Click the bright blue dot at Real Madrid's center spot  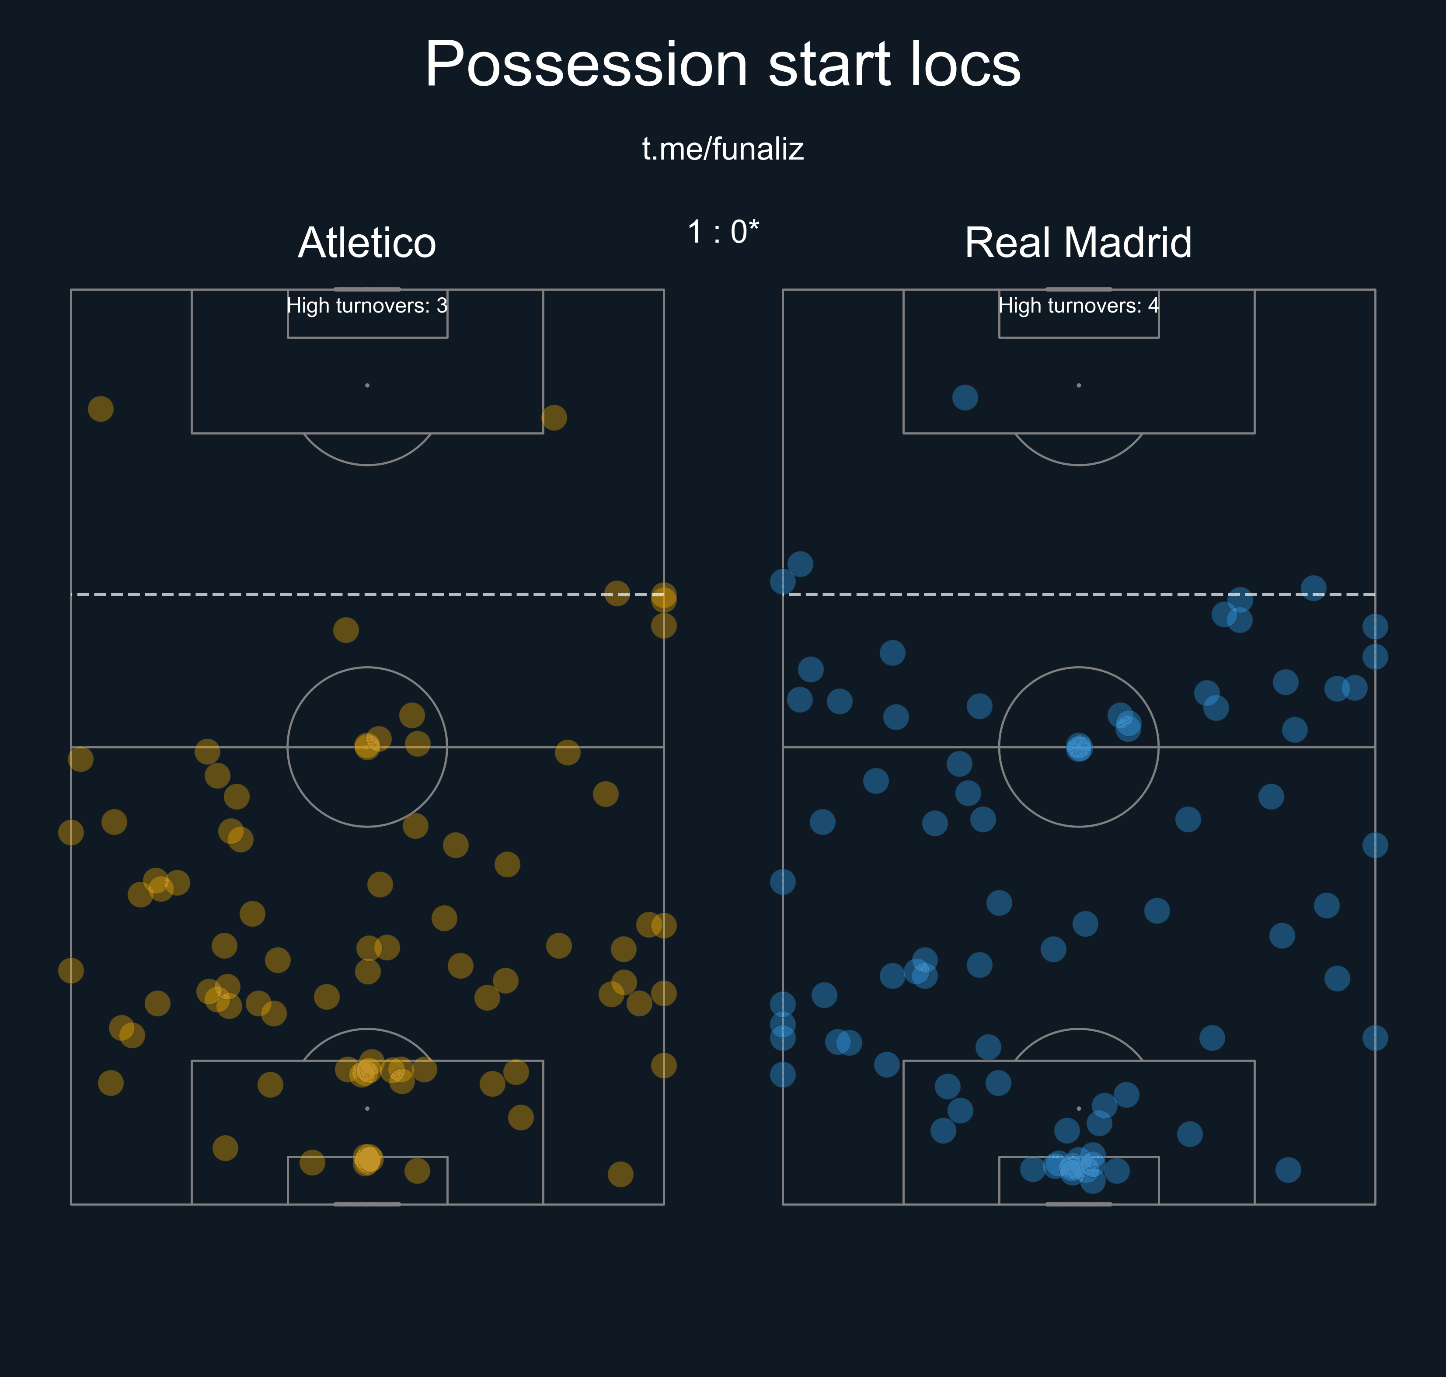pos(1079,747)
